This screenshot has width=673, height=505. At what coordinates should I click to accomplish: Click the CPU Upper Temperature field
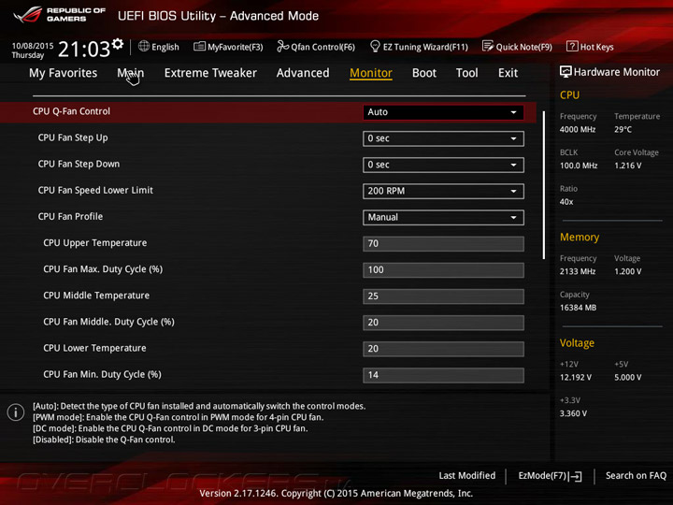point(443,243)
